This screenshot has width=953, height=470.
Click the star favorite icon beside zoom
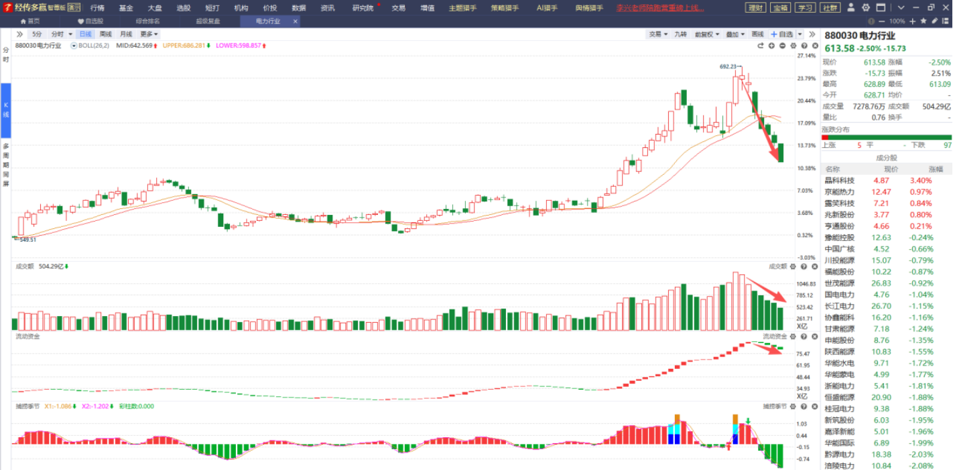click(924, 21)
